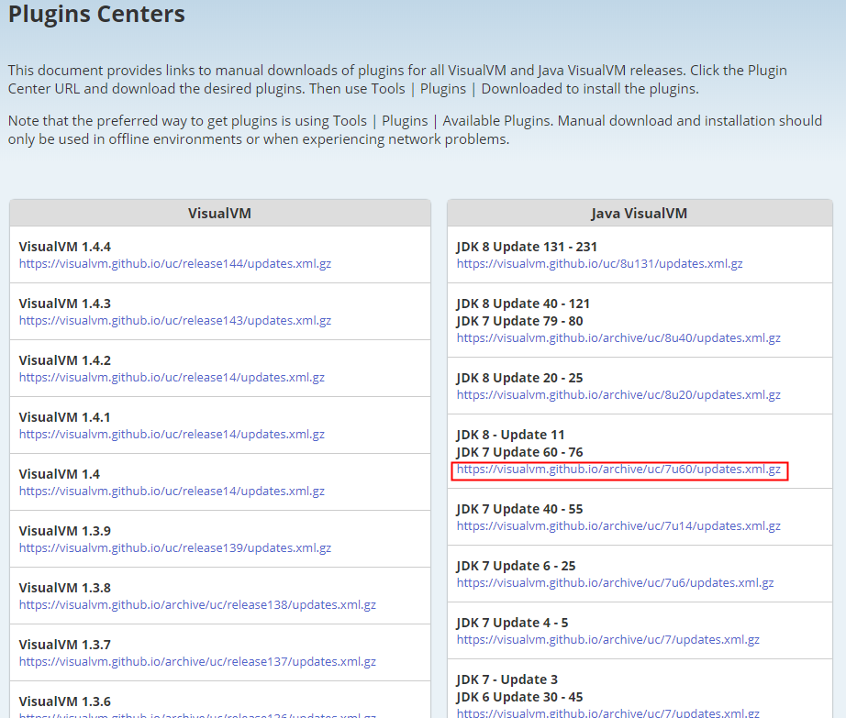Click the paragraph starting 'This document provides links'
The width and height of the screenshot is (846, 718).
tap(397, 79)
